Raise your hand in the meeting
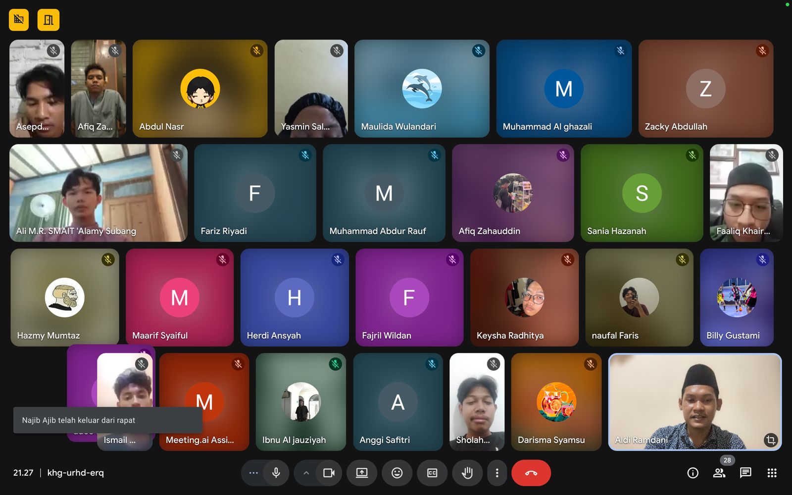Screen dimensions: 792x495 pyautogui.click(x=467, y=473)
